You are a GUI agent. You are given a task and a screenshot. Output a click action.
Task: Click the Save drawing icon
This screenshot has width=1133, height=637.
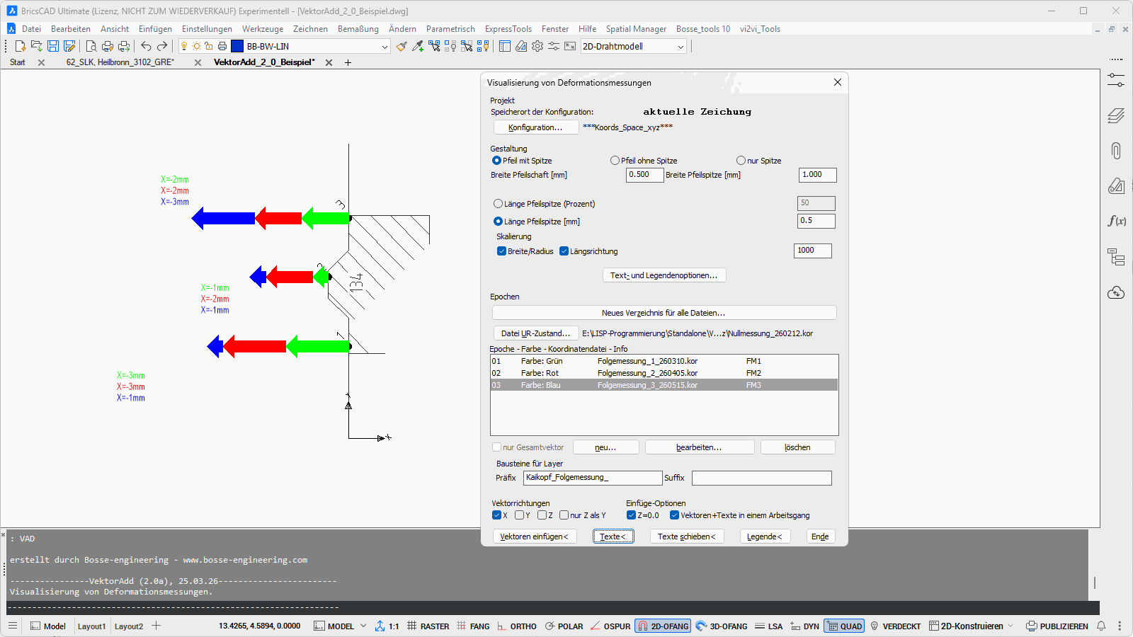tap(53, 46)
